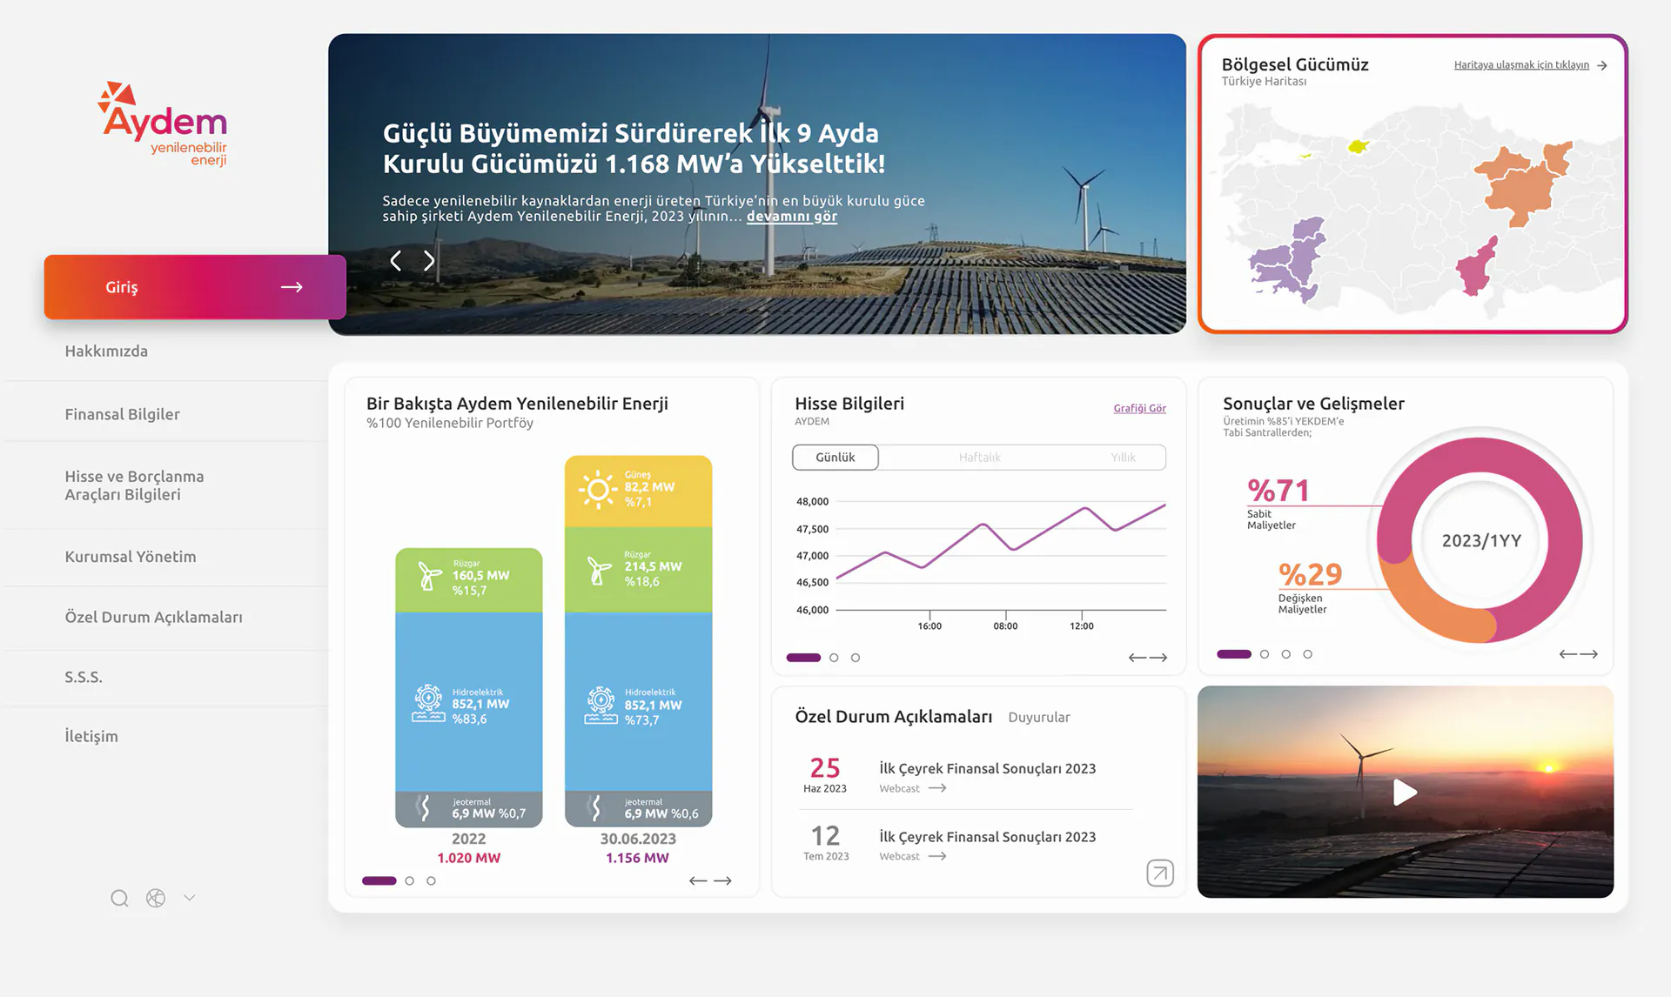Screen dimensions: 1671x997
Task: Open the Hakkımızda menu item
Action: 106,351
